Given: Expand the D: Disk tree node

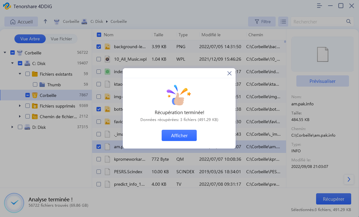Looking at the screenshot, I should pos(12,127).
